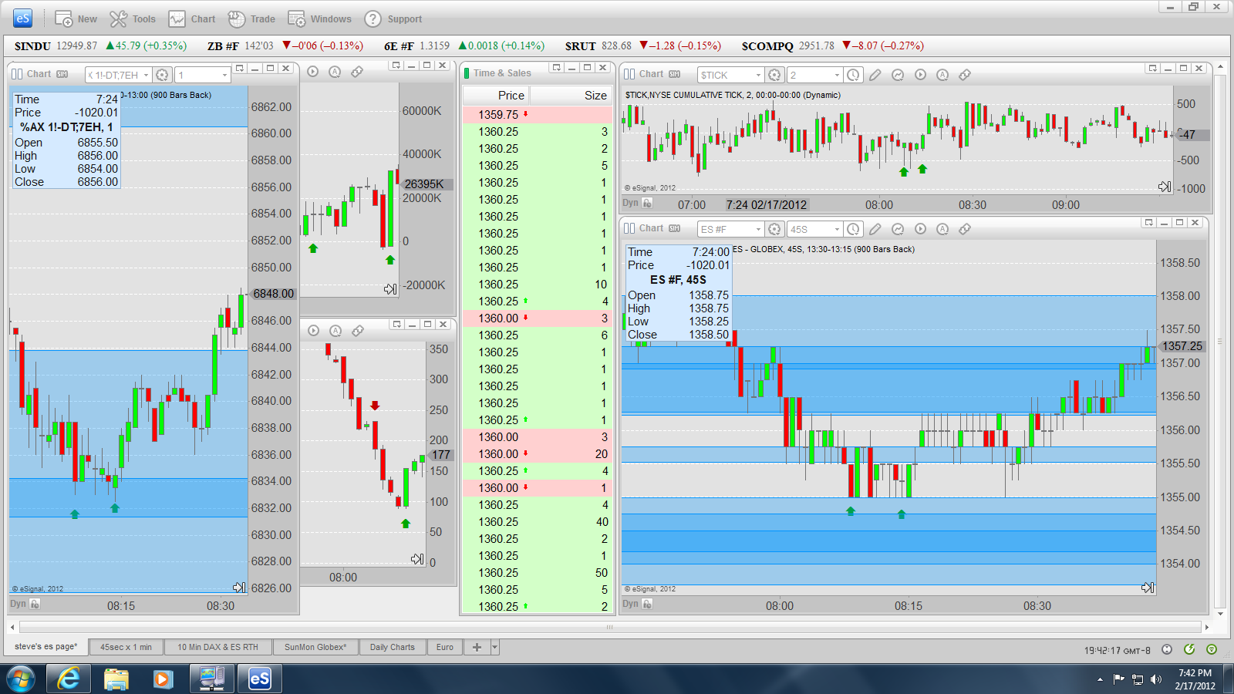
Task: Click workspace vertical scrollbar down arrow
Action: point(1220,614)
